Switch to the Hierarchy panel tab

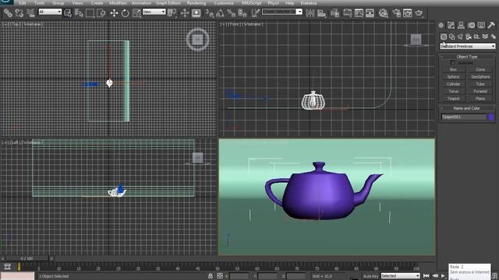[x=461, y=25]
